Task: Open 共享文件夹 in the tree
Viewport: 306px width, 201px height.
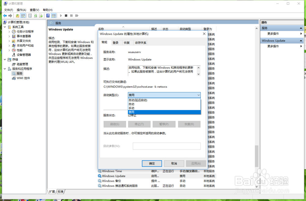Action: [24, 41]
